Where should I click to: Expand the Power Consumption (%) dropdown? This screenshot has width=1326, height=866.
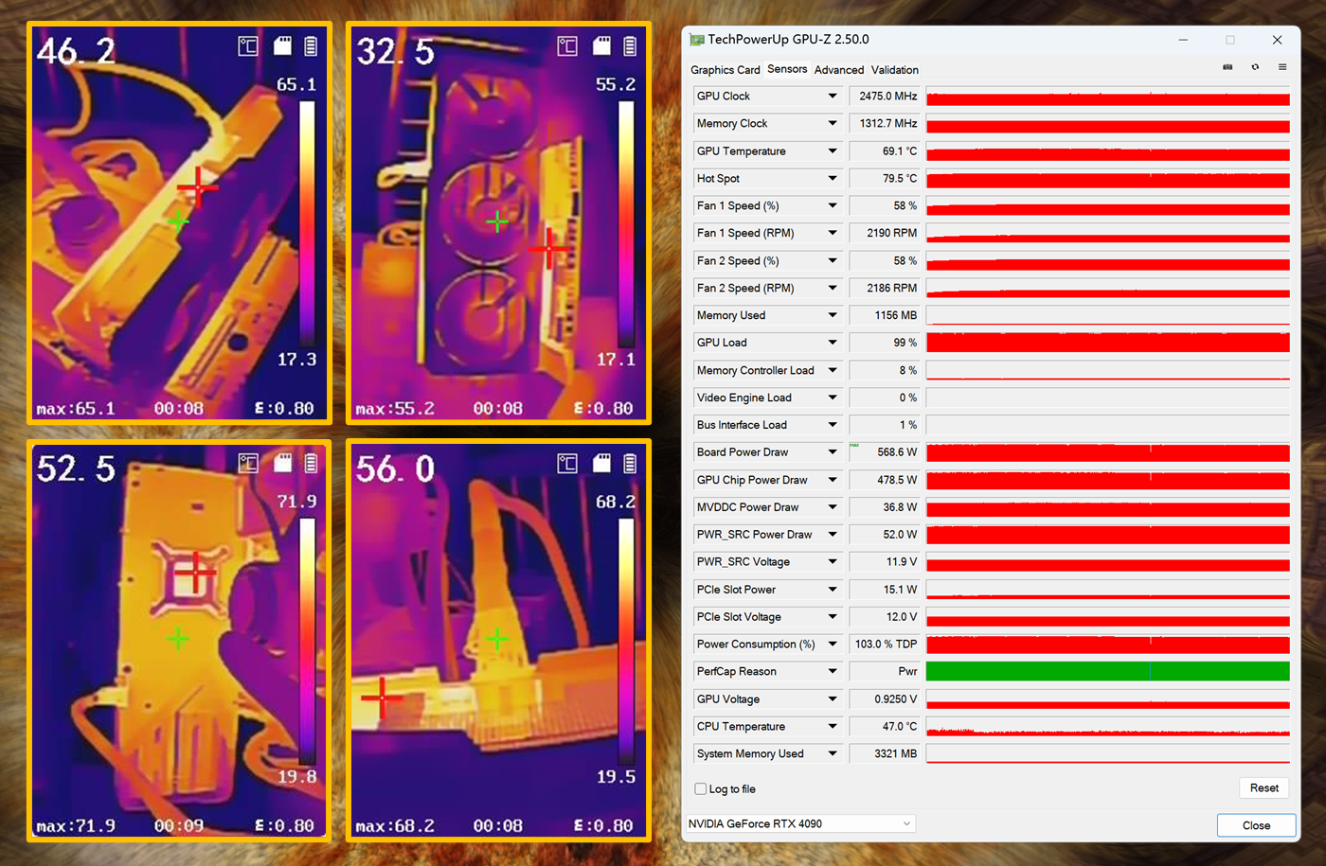coord(833,645)
